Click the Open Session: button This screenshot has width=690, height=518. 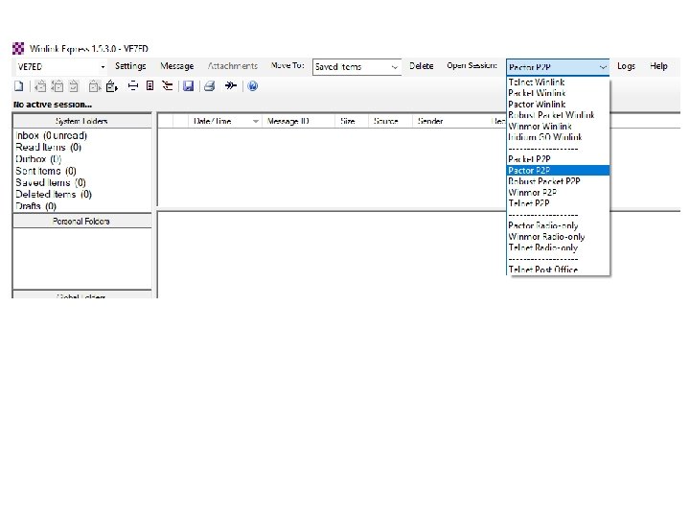tap(471, 65)
